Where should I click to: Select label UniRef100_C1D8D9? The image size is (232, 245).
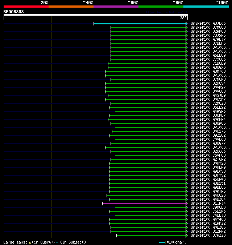[208, 64]
